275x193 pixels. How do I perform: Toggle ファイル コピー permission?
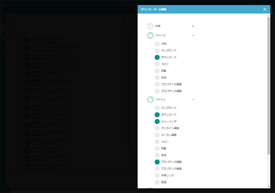[157, 141]
